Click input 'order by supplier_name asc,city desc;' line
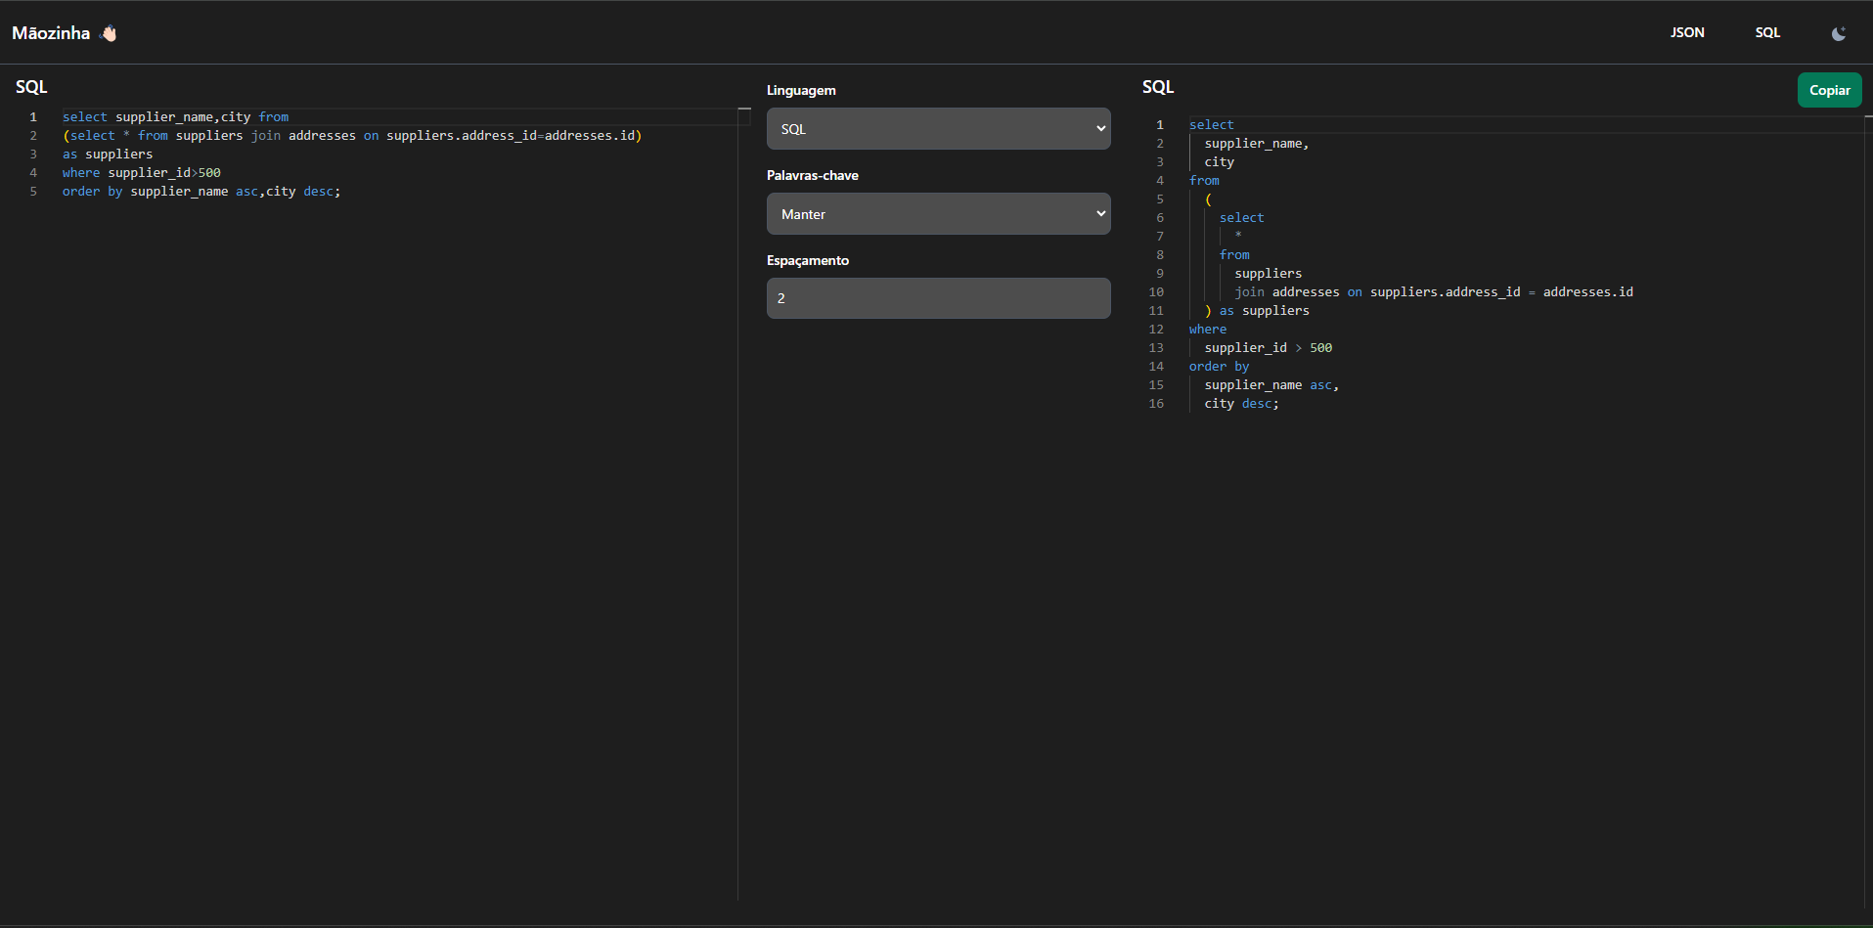The height and width of the screenshot is (928, 1873). coord(201,192)
